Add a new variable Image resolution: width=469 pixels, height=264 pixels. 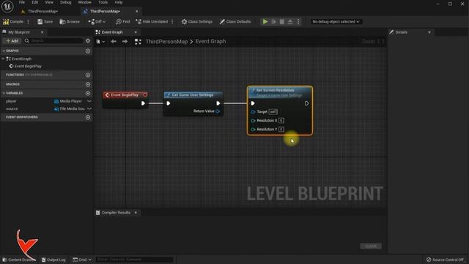(x=88, y=93)
